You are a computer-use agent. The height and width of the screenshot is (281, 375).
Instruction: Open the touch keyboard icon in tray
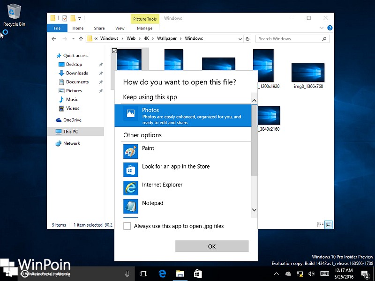point(324,274)
